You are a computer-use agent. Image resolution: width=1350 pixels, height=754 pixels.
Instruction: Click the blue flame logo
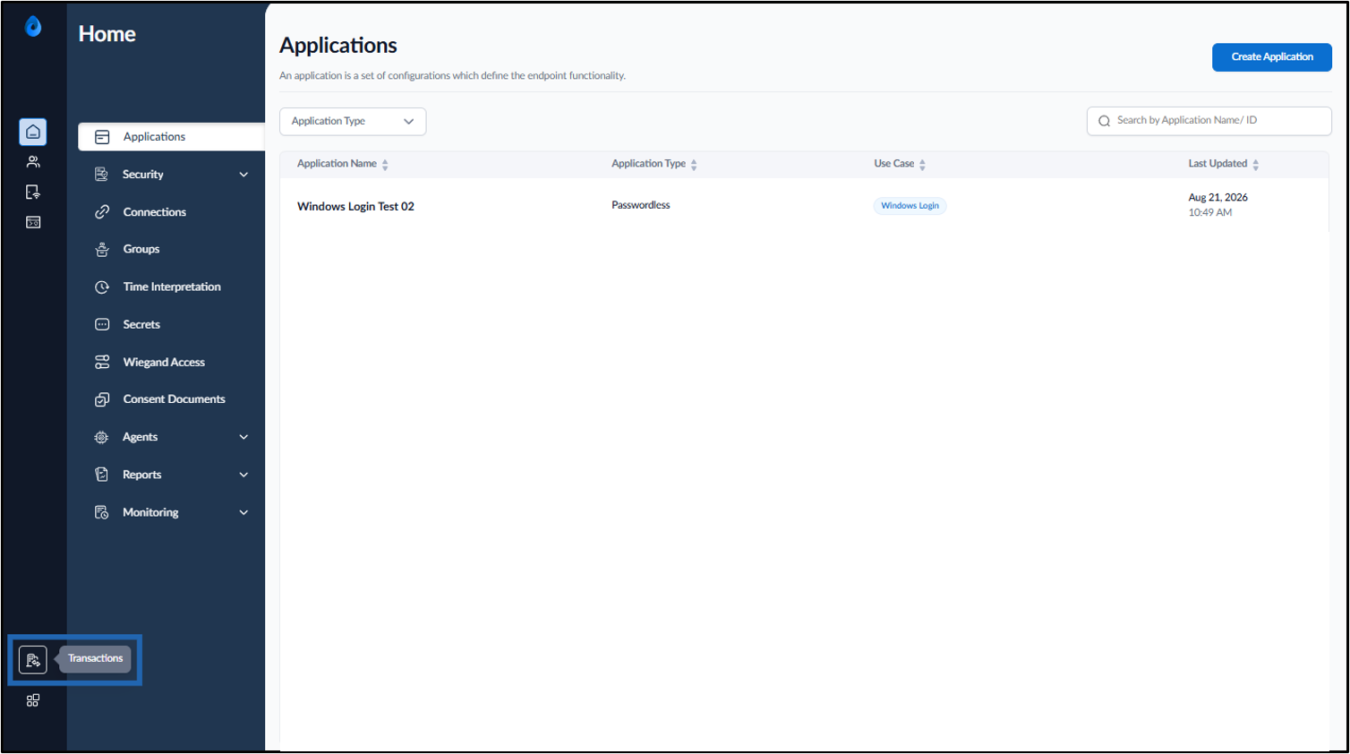pos(33,27)
